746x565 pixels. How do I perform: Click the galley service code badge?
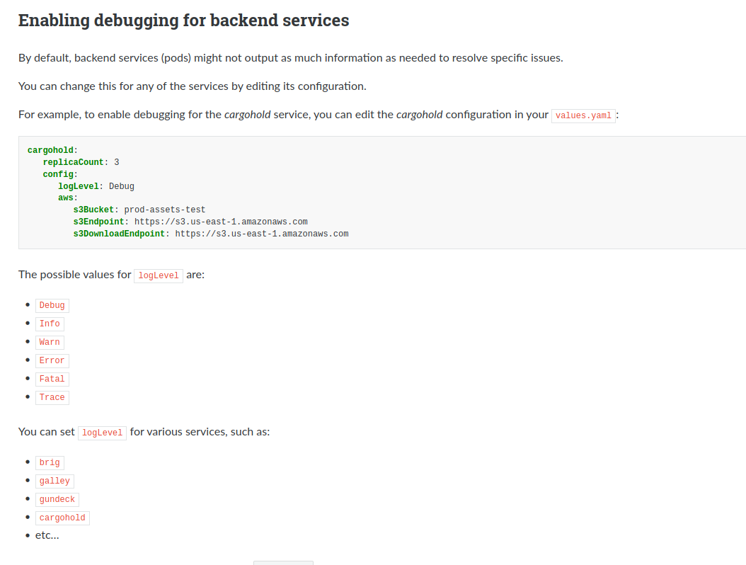pyautogui.click(x=54, y=480)
